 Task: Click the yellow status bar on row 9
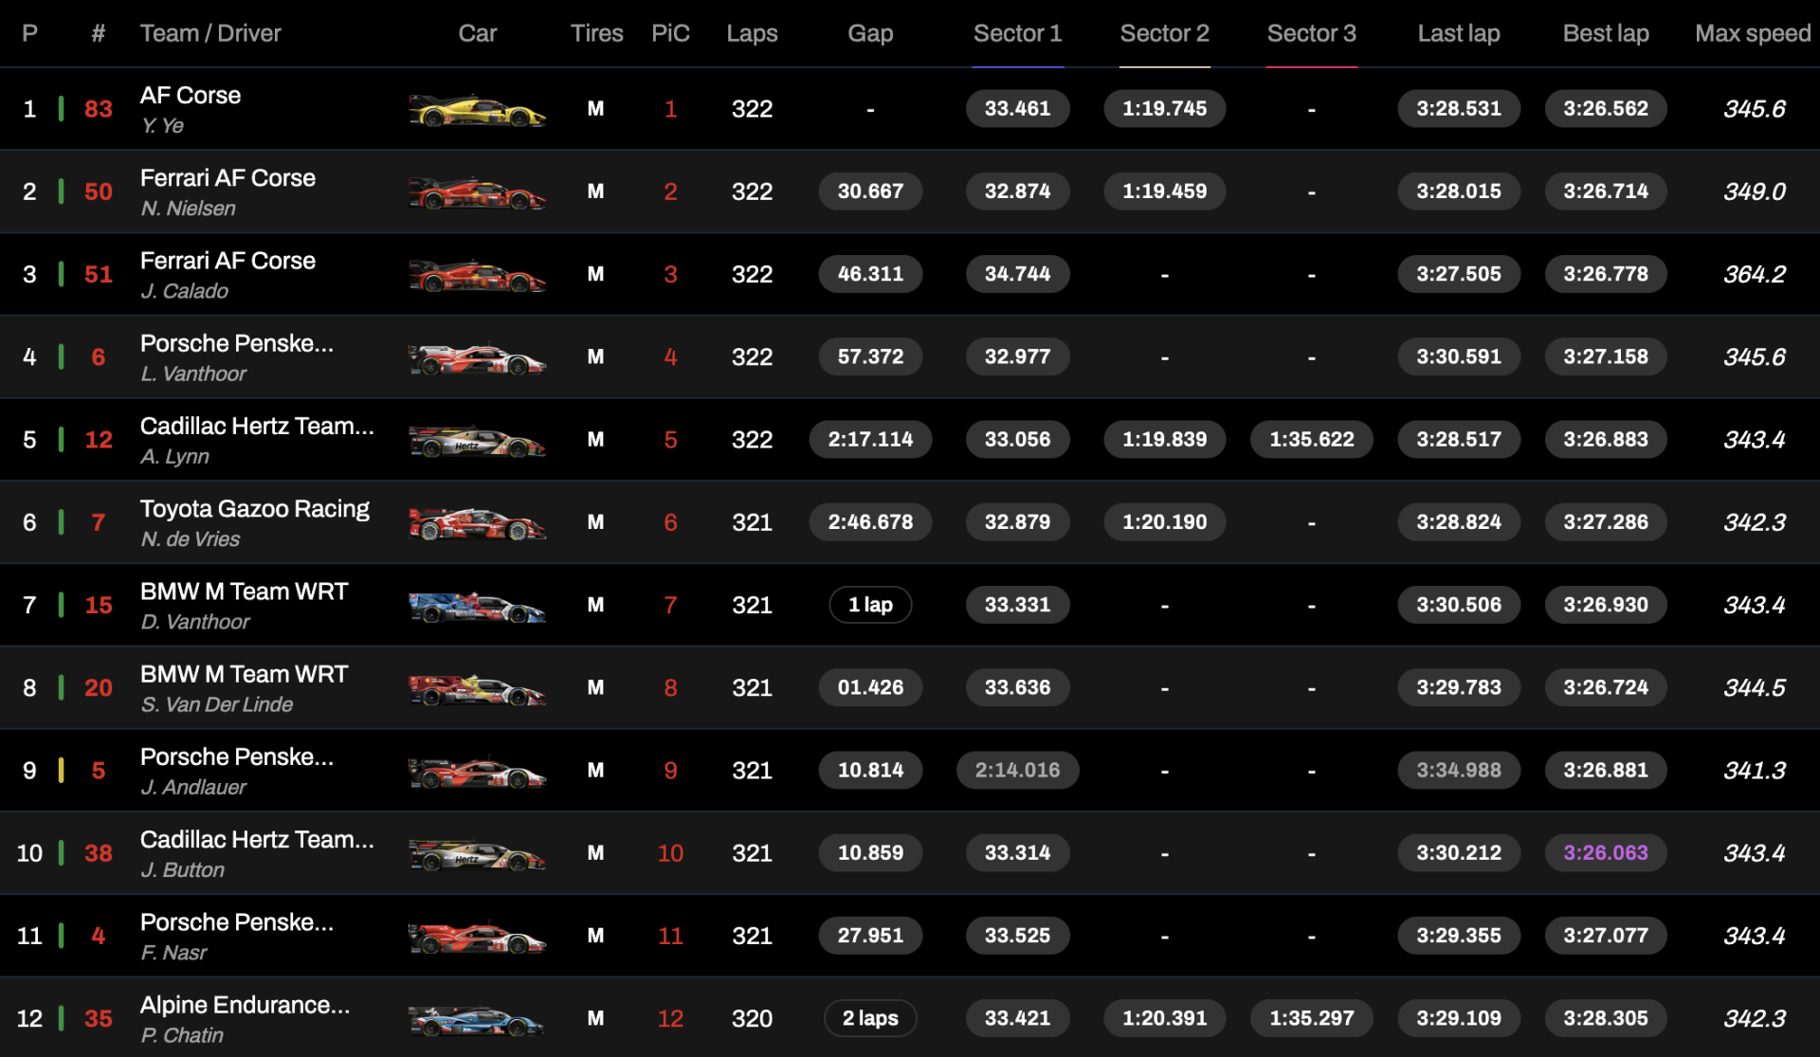pos(62,770)
